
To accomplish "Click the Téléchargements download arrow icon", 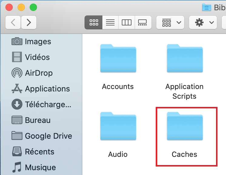I will coord(17,104).
